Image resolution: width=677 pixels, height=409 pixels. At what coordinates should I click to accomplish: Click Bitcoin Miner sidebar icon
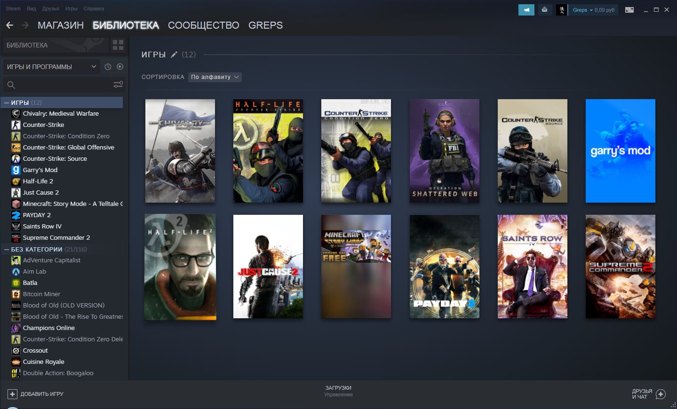(16, 294)
